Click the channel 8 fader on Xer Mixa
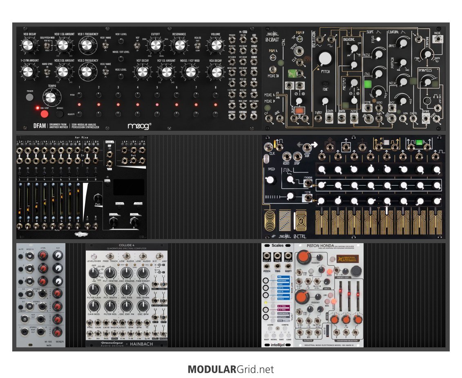This screenshot has width=462, height=378. coord(78,202)
